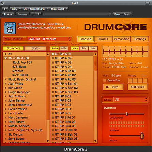
Task: Click the square icon beside GT !RP A Rd 02
Action: (52, 75)
